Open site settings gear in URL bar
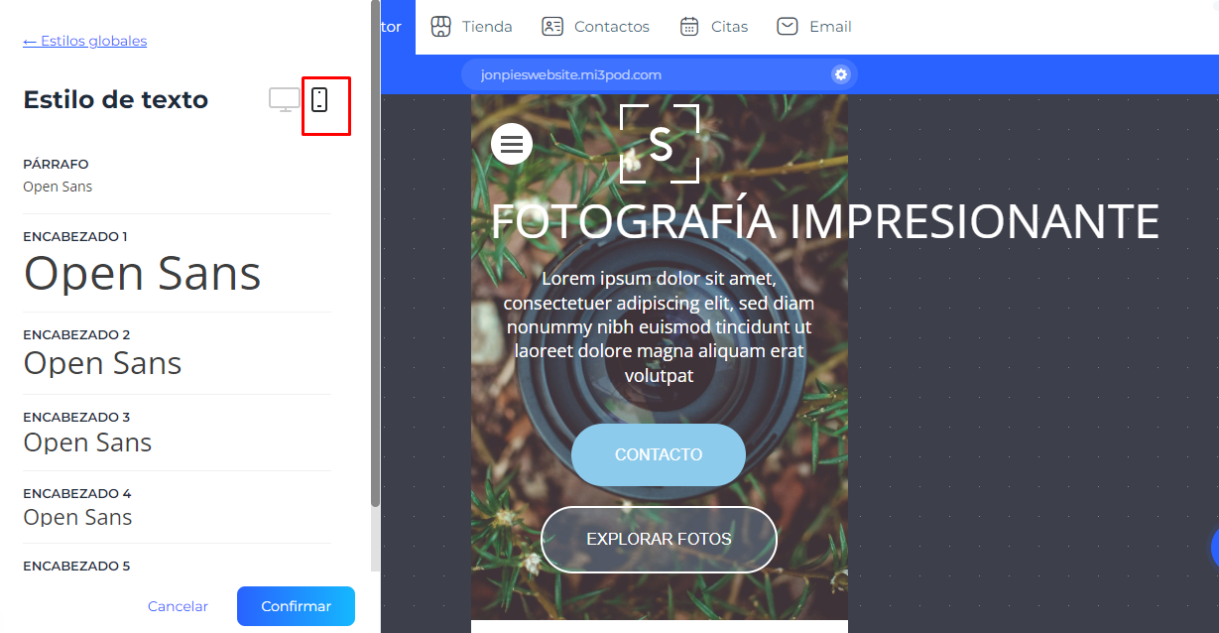Screen dimensions: 1219x633 (841, 74)
